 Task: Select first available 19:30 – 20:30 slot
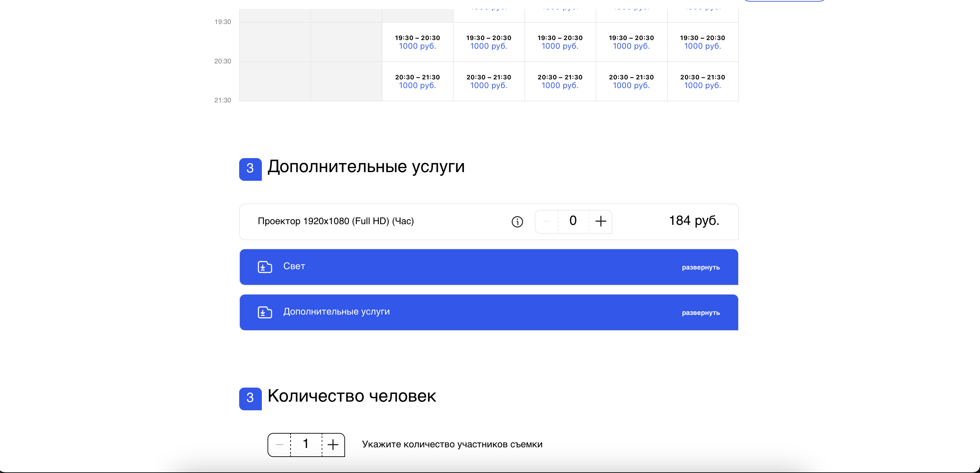point(417,42)
